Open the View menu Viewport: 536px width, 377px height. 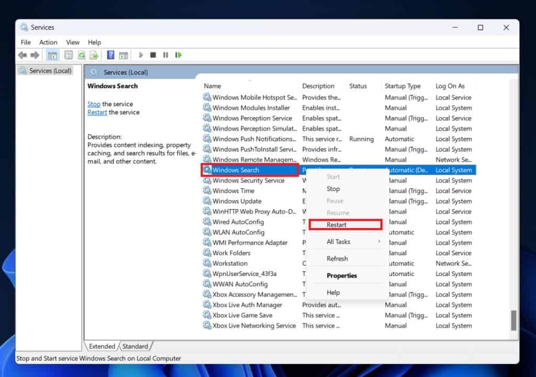pyautogui.click(x=72, y=42)
